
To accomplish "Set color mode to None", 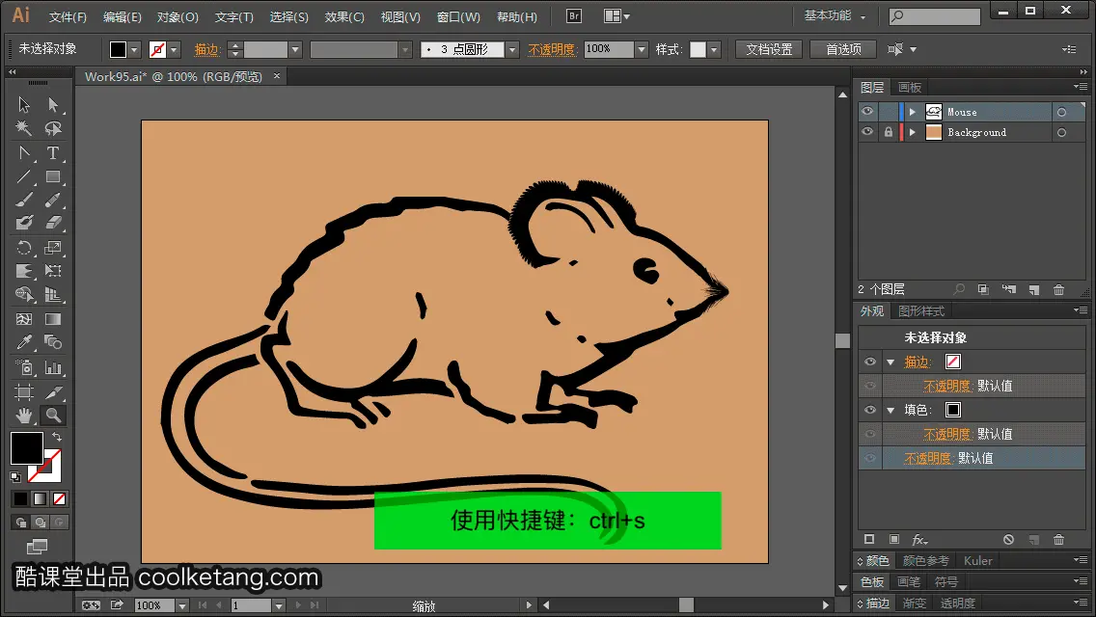I will click(x=60, y=499).
